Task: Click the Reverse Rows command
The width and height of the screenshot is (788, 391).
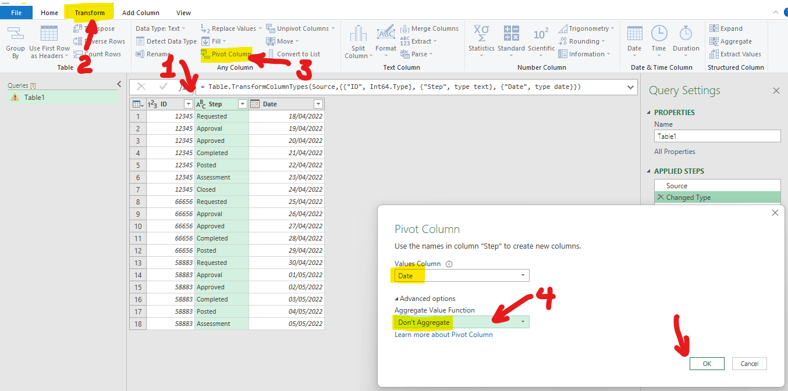Action: (x=99, y=41)
